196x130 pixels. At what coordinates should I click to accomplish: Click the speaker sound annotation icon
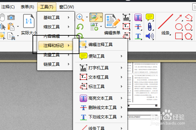coord(150,36)
